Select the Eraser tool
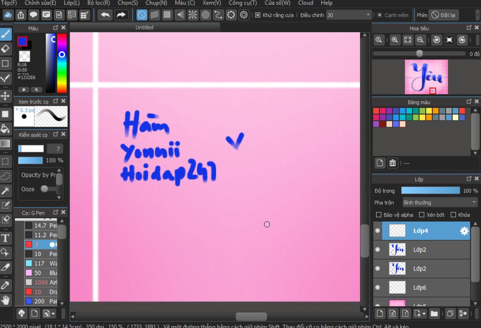Viewport: 481px width, 328px height. point(6,48)
